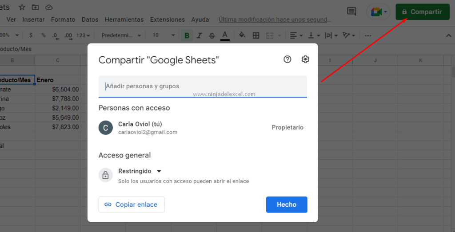
Task: Toggle italic formatting
Action: 200,35
